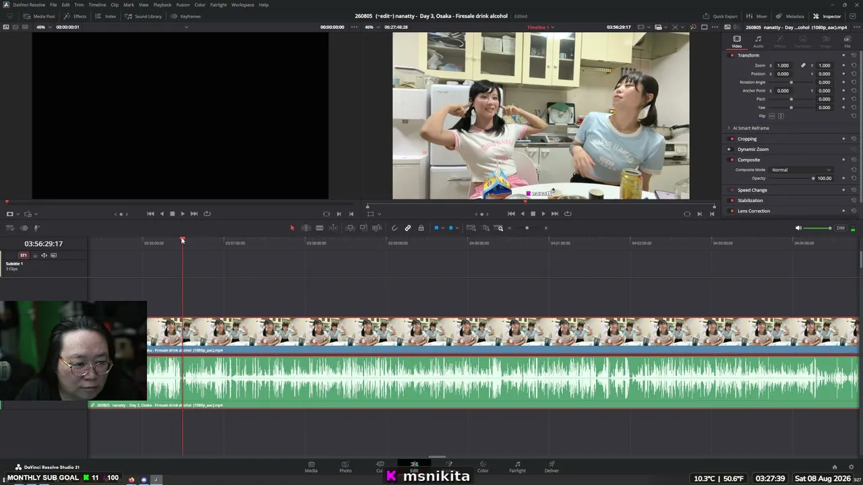This screenshot has height=485, width=863.
Task: Open flag color dropdown arrow
Action: (x=442, y=228)
